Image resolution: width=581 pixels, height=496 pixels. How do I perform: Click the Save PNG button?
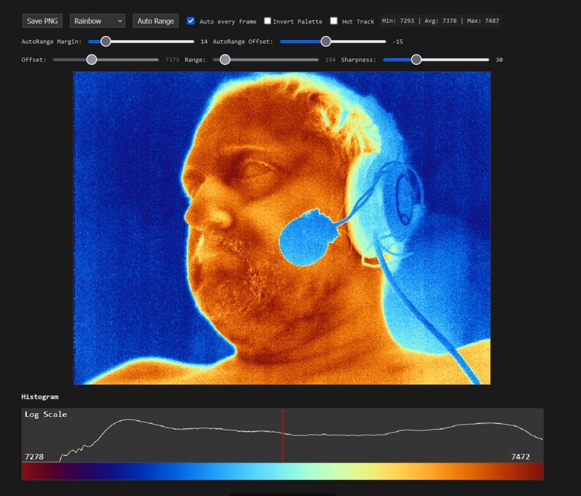(x=42, y=21)
